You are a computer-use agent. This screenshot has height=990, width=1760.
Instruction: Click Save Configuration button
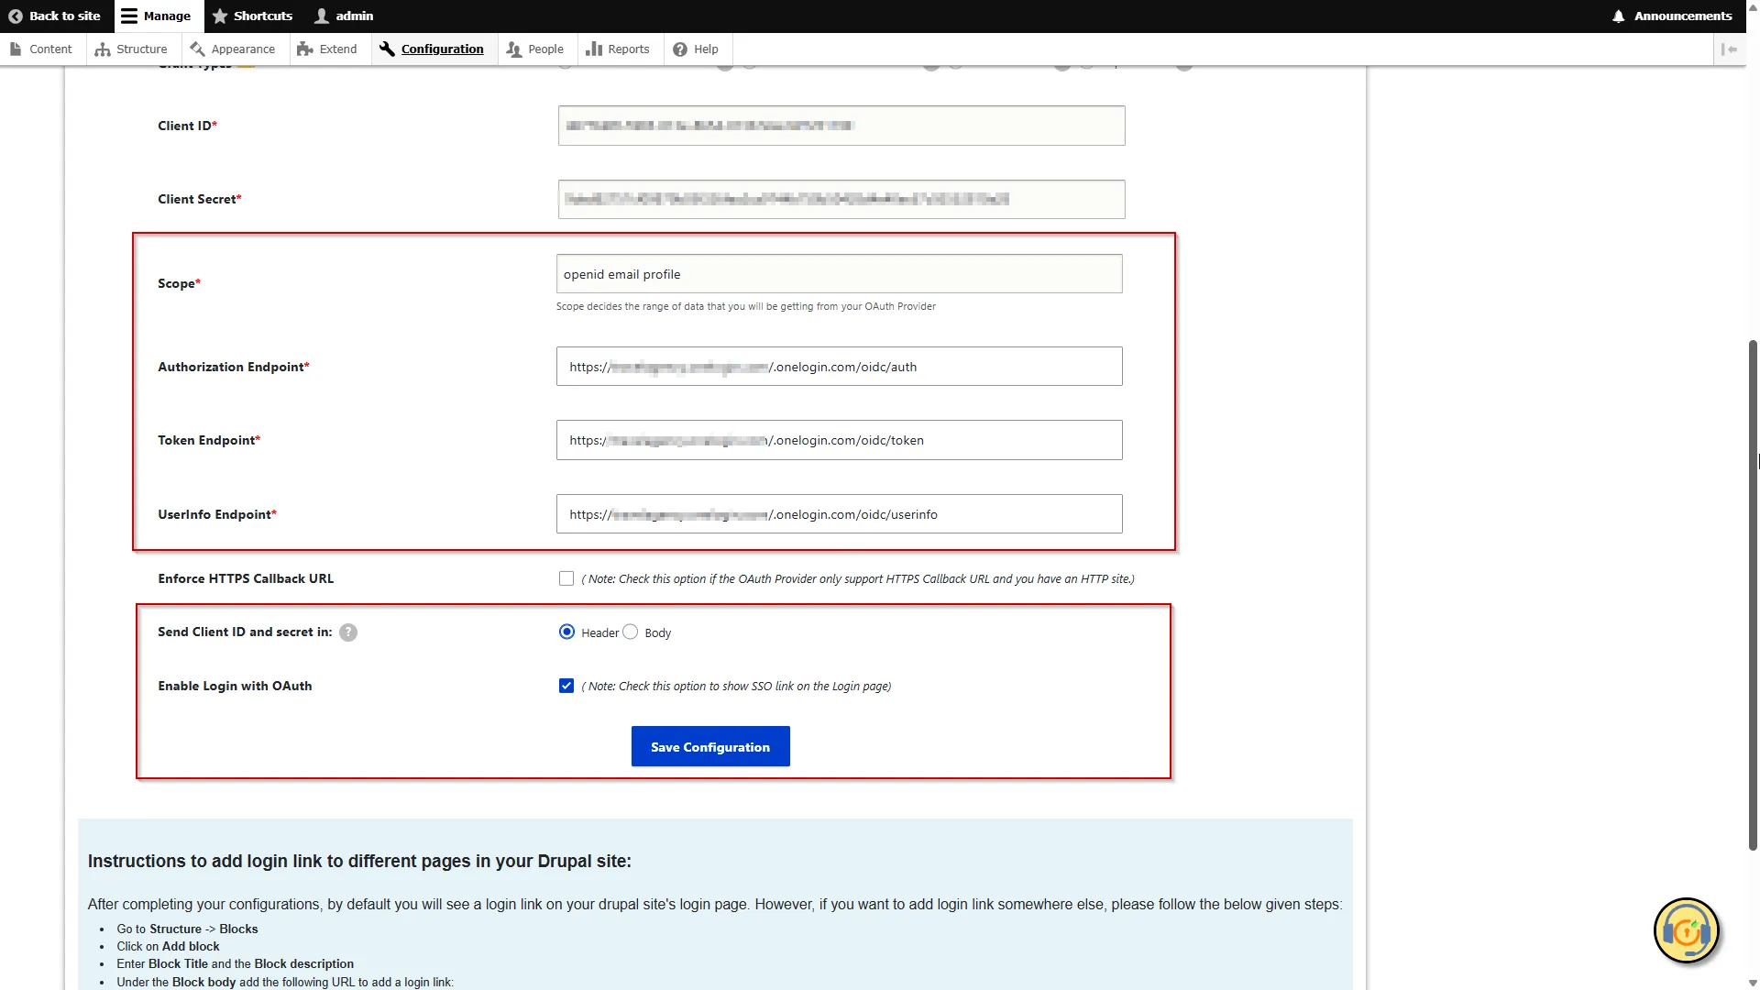pos(710,747)
